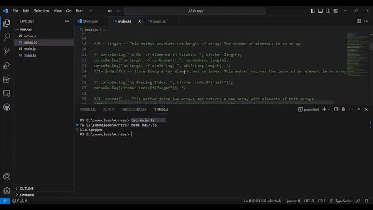Click the feedback icon in status bar
Viewport: 373px width, 210px height.
358,201
